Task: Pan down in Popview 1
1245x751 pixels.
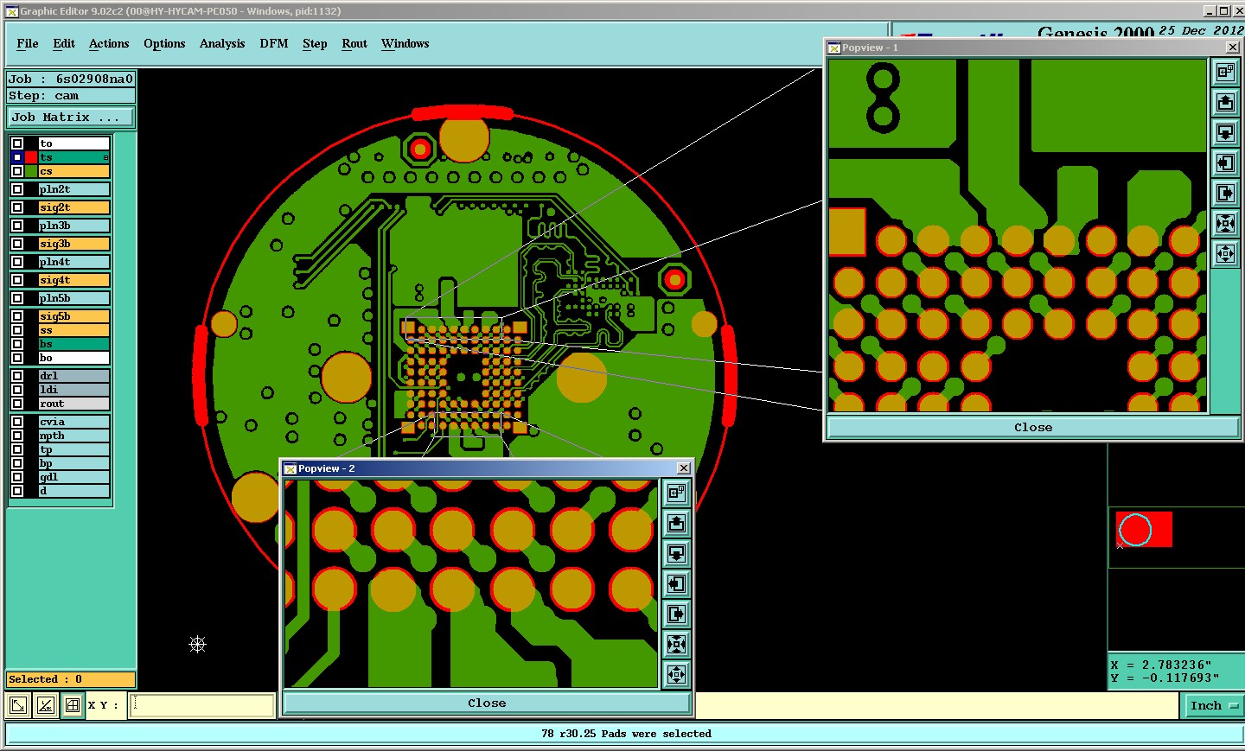Action: 1225,133
